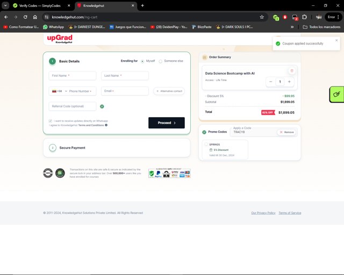Open WhatsApp bookmark
Screen dimensions: 344x275
53,27
